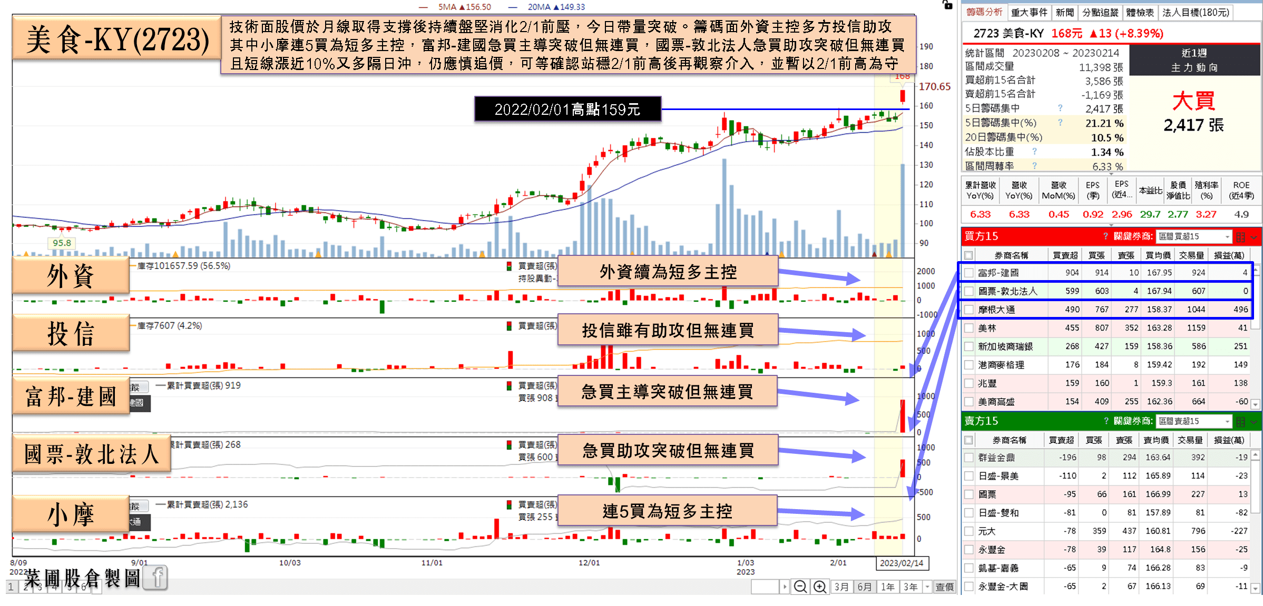Click the question mark help icon in the 賣方15 header

pyautogui.click(x=1106, y=421)
